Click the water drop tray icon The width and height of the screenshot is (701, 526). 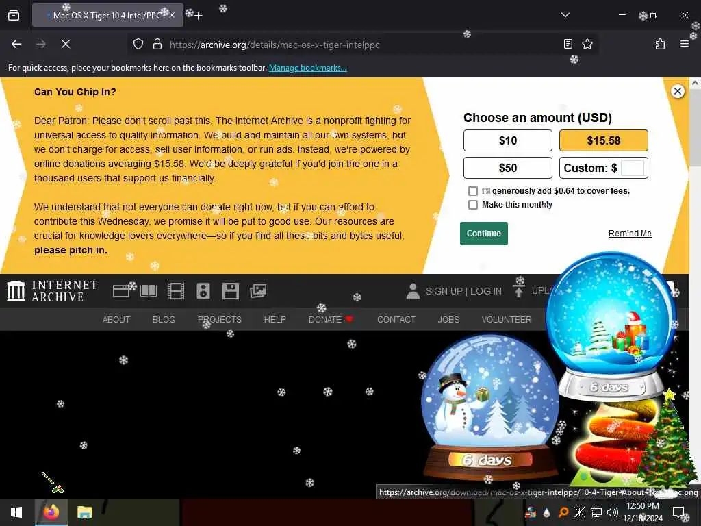(546, 512)
